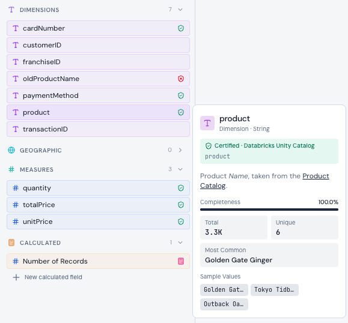The width and height of the screenshot is (348, 323).
Task: Click the Measures hash section icon
Action: (x=11, y=169)
